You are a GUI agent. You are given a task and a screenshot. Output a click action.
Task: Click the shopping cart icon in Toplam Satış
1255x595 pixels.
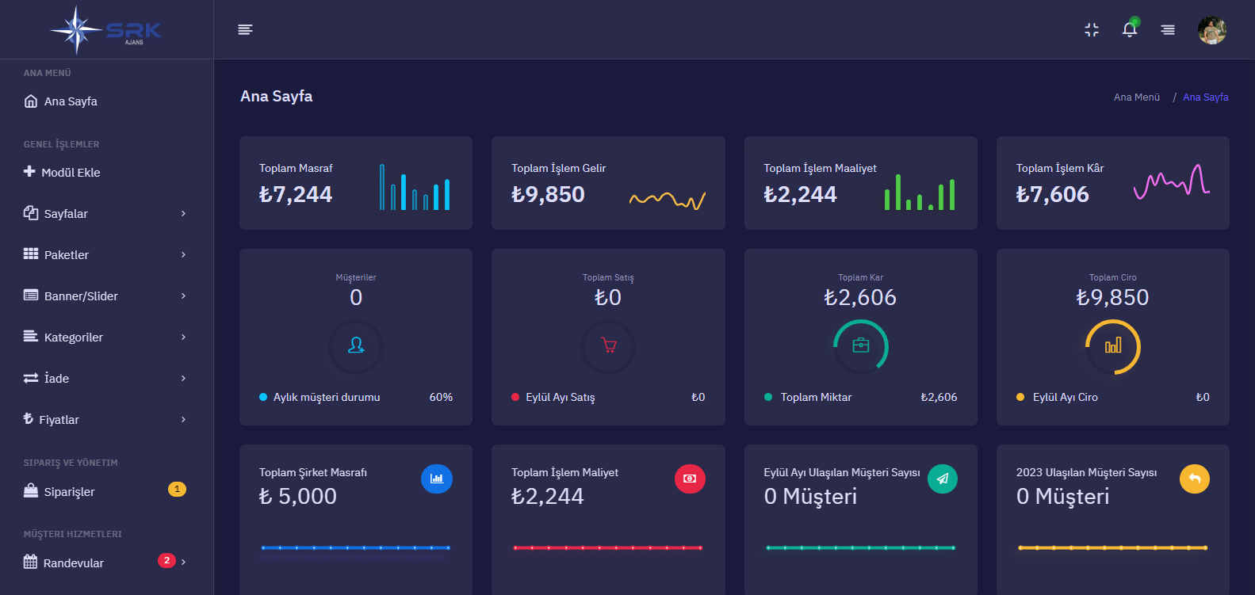point(608,346)
